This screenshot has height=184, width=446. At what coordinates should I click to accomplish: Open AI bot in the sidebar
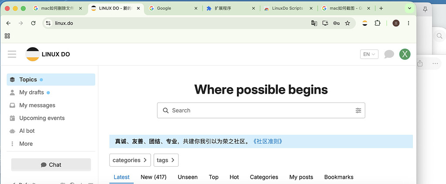51,131
